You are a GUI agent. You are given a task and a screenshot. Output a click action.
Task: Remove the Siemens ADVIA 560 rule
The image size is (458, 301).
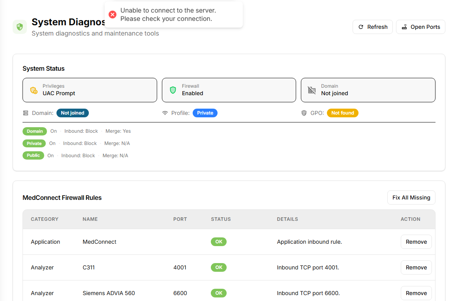416,293
